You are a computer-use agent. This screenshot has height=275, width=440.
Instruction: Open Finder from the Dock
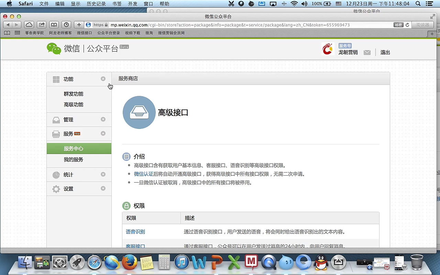[x=24, y=263]
